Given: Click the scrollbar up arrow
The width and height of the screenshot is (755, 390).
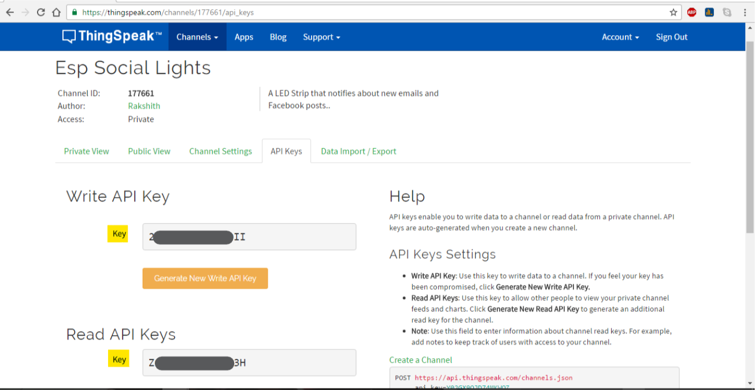Looking at the screenshot, I should pyautogui.click(x=749, y=28).
